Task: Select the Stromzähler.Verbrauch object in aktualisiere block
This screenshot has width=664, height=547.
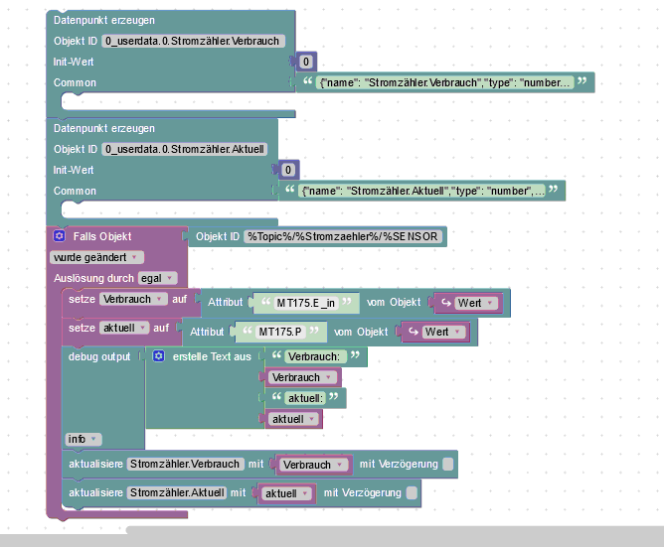Action: (x=185, y=464)
